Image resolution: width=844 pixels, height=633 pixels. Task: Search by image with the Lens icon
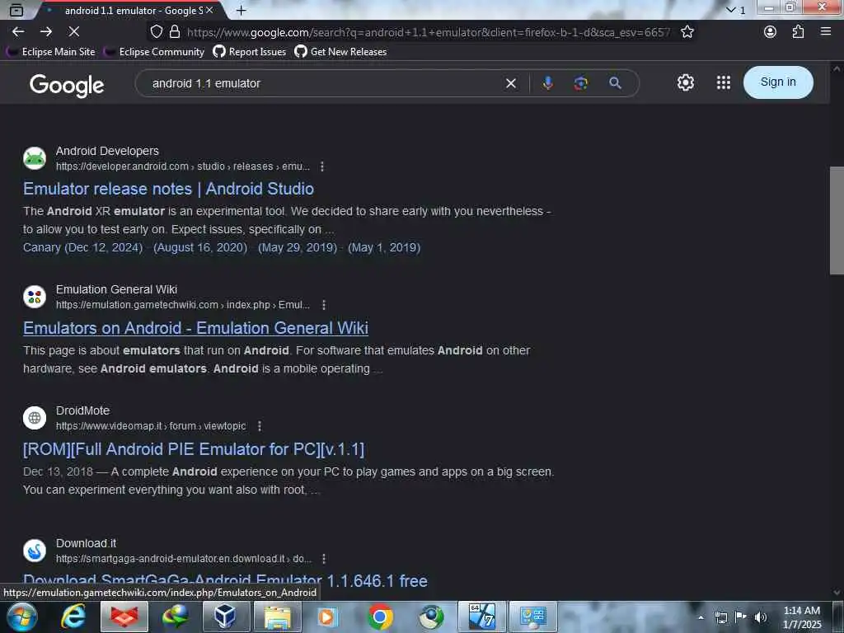580,83
